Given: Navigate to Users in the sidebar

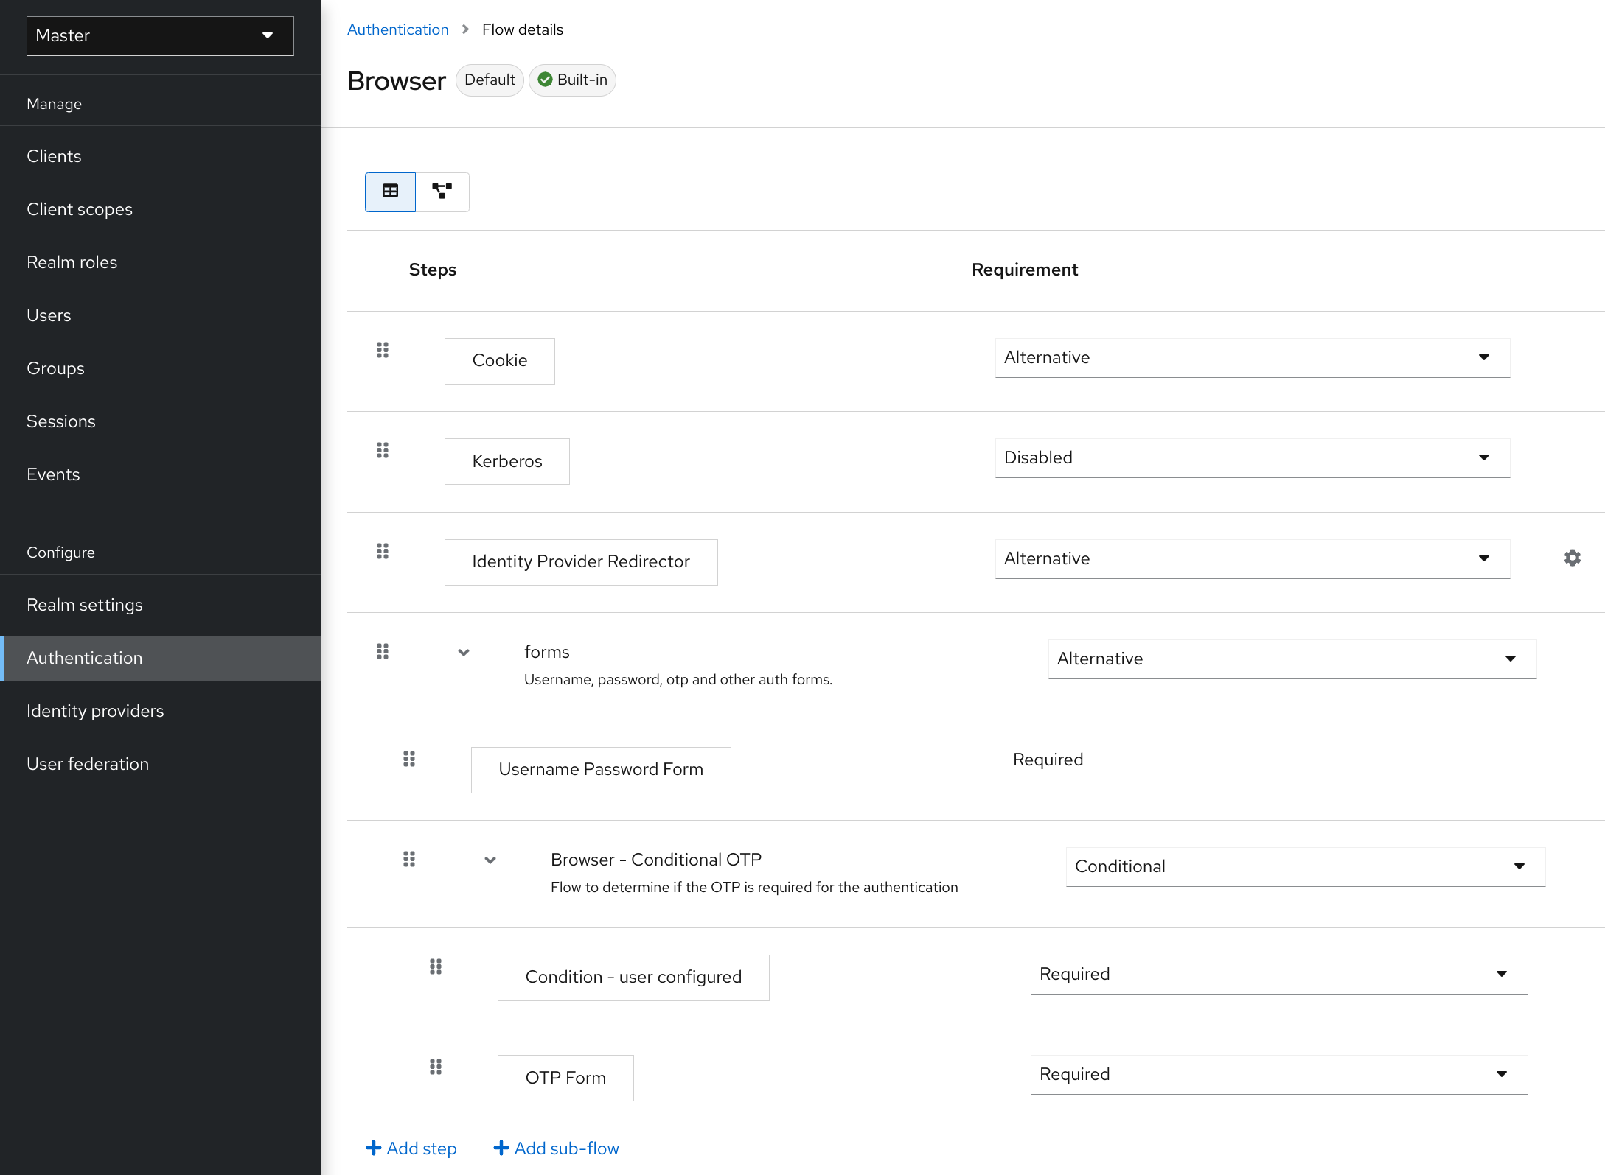Looking at the screenshot, I should (49, 315).
